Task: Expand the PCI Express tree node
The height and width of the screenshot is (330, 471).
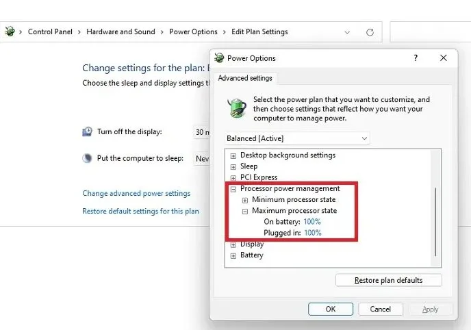Action: click(233, 178)
